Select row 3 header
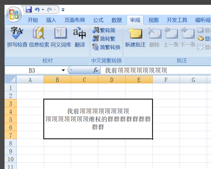 tap(11, 103)
